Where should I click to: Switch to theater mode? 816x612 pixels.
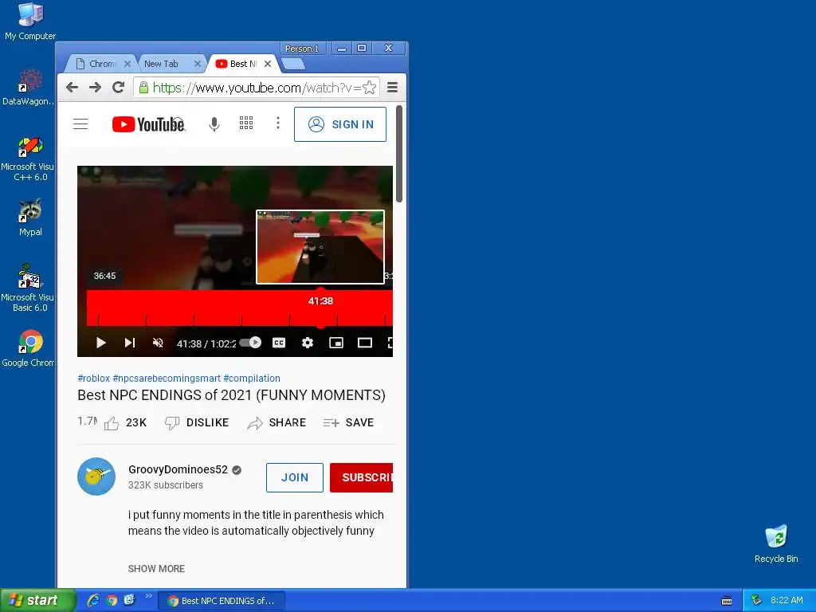(x=365, y=343)
